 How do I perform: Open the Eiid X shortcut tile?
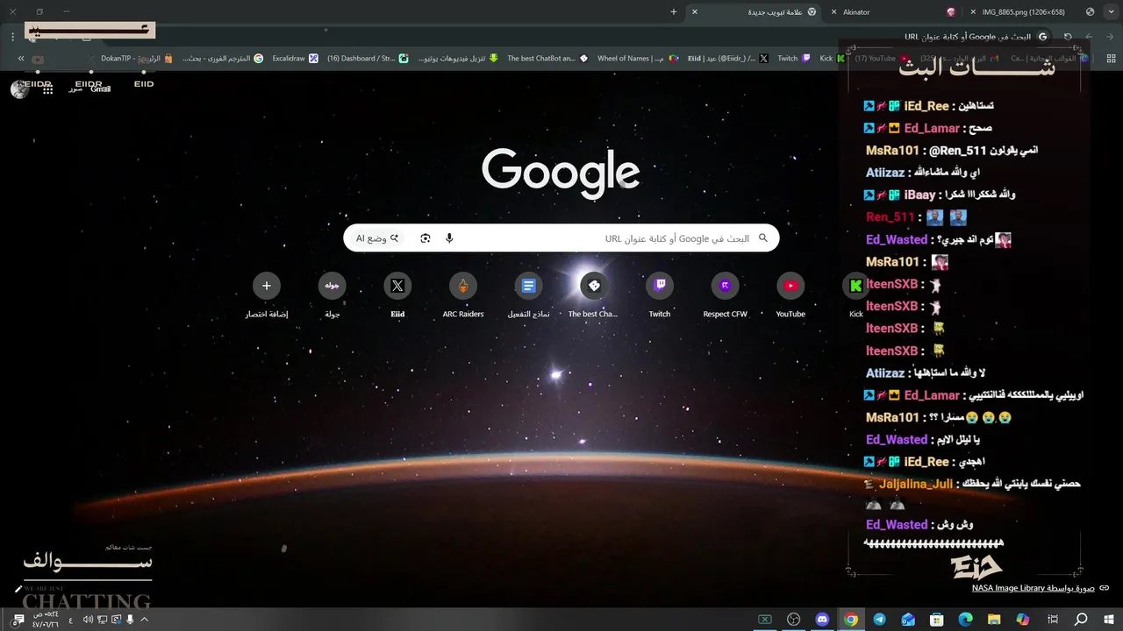click(x=397, y=295)
